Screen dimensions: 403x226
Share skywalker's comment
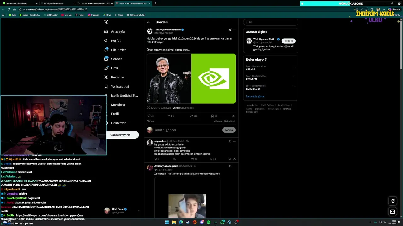[x=234, y=159]
